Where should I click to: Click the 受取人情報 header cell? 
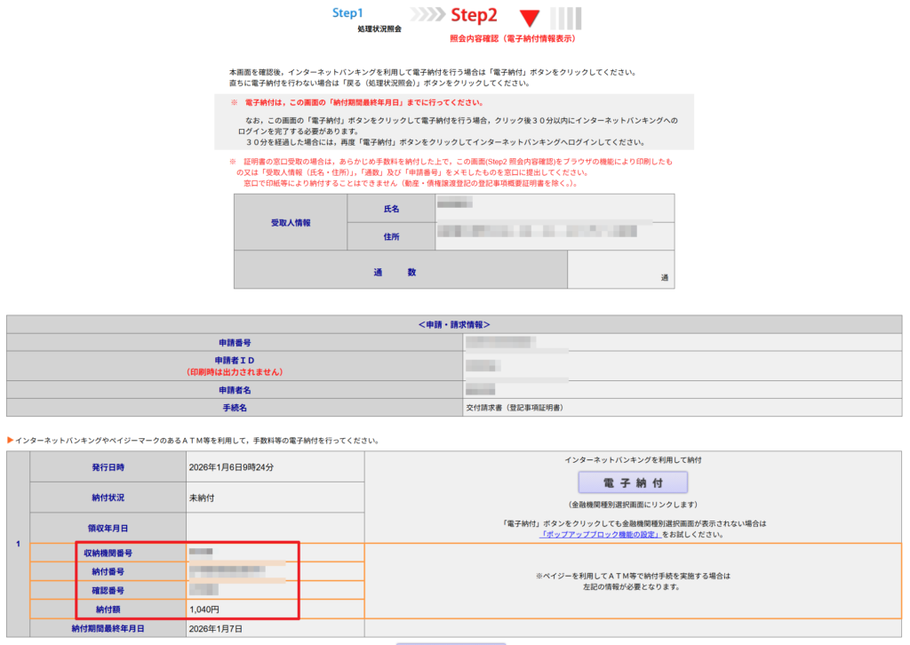point(291,222)
